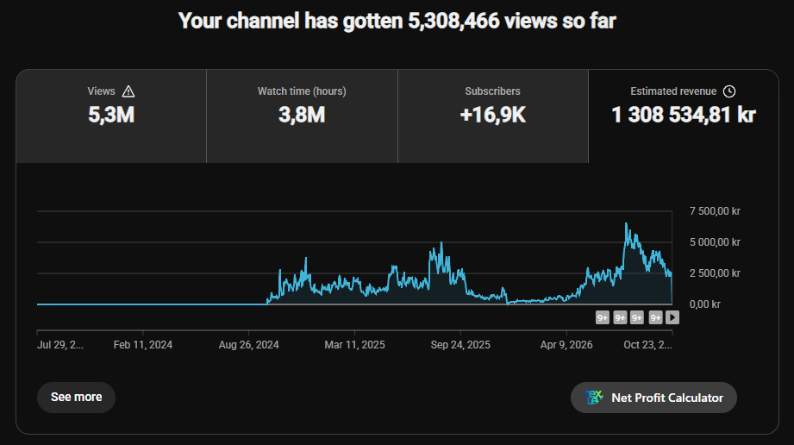Click the Jul 29 start date label
Screen dimensions: 794x445
coord(60,345)
